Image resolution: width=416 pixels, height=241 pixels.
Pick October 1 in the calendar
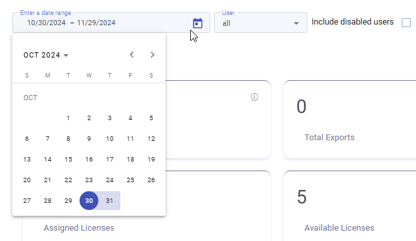68,118
